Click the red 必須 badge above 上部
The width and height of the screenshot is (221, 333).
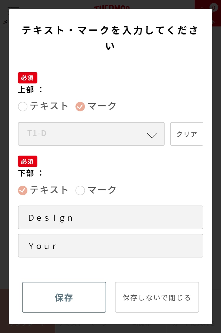28,78
